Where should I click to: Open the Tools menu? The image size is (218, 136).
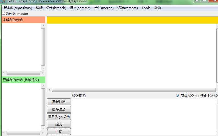146,8
